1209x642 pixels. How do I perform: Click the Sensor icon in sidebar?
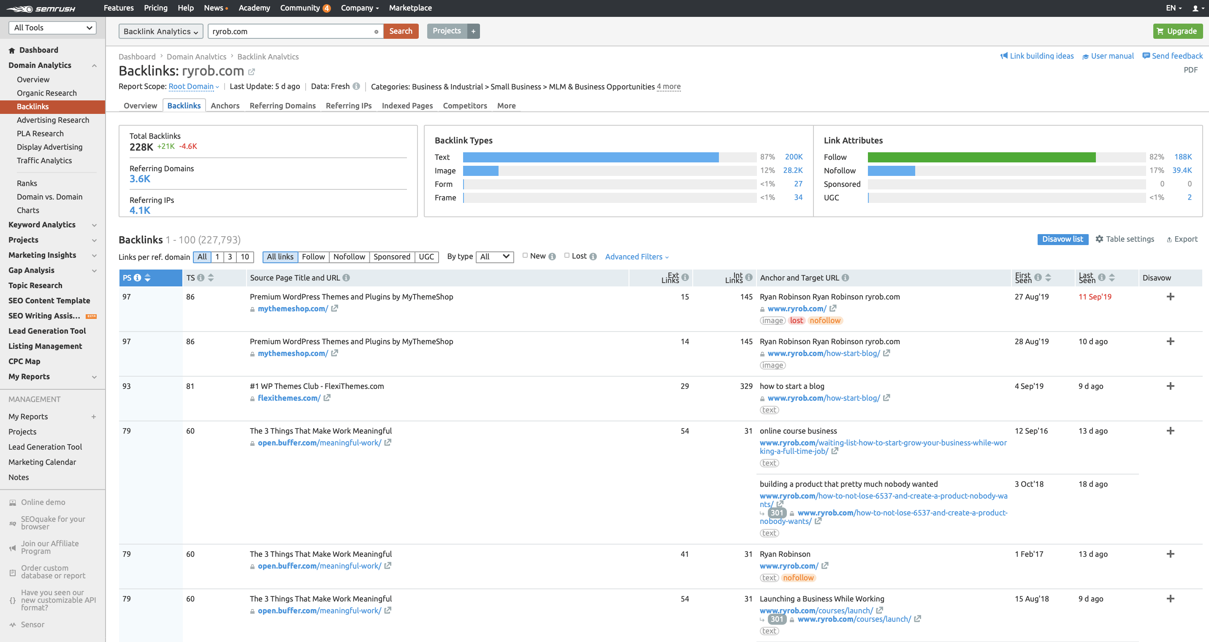tap(13, 625)
